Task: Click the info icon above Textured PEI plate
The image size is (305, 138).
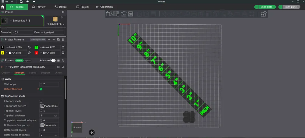Action: pyautogui.click(x=62, y=17)
